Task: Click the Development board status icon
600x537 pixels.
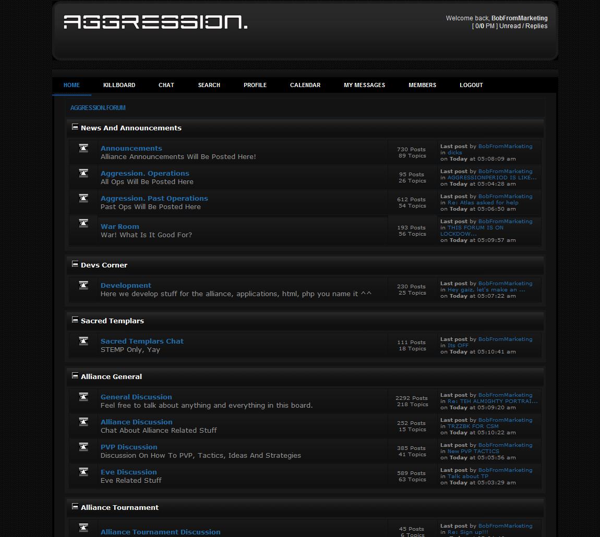Action: tap(83, 285)
